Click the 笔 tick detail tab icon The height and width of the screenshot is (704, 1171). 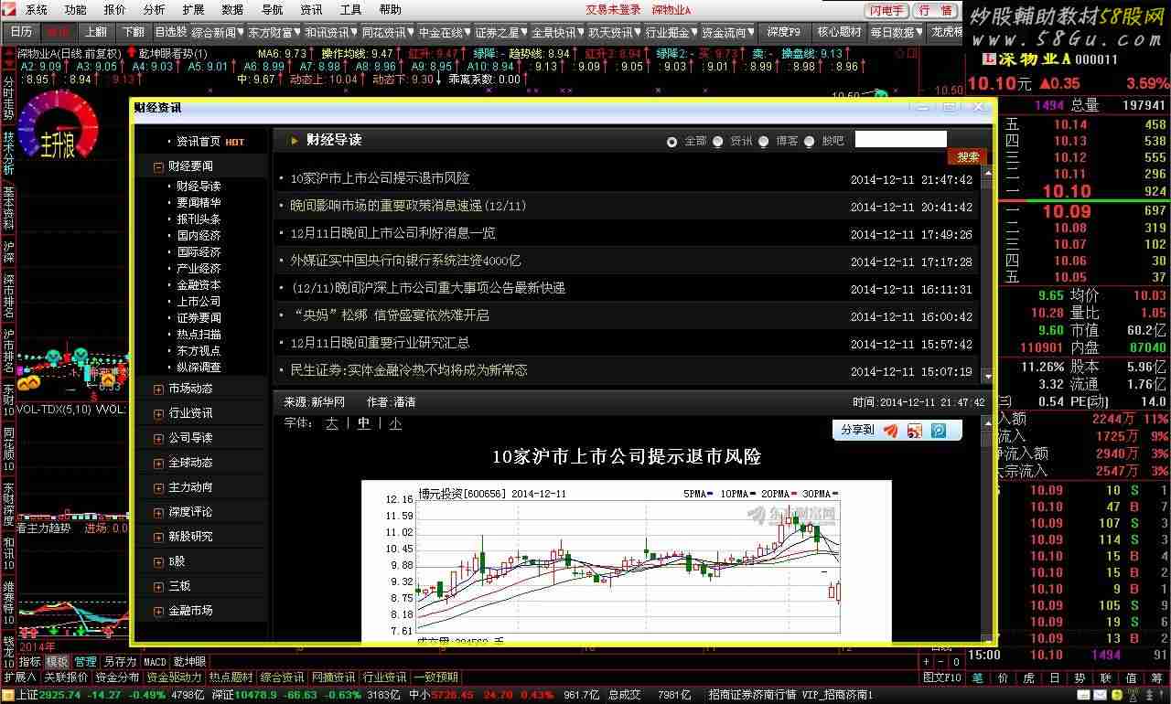coord(977,677)
